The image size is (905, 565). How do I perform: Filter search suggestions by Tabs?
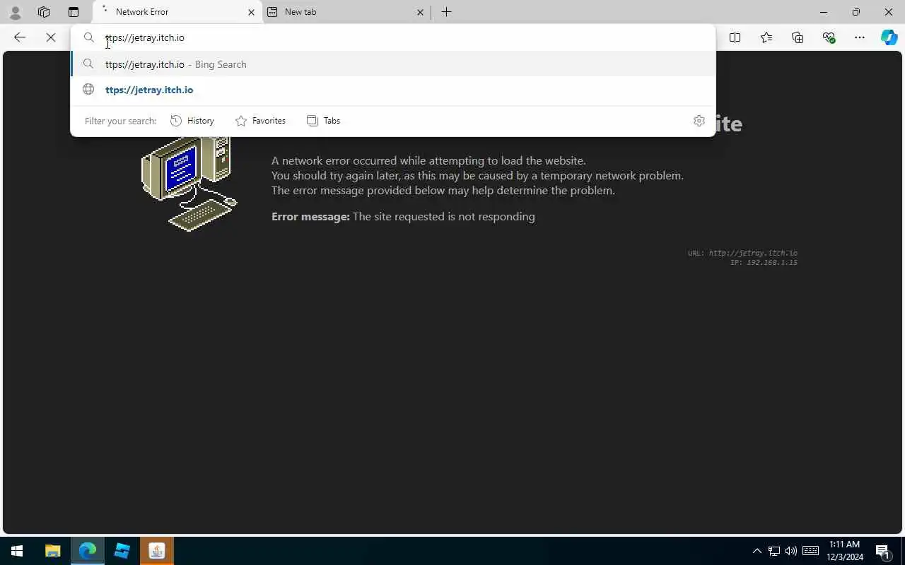323,121
